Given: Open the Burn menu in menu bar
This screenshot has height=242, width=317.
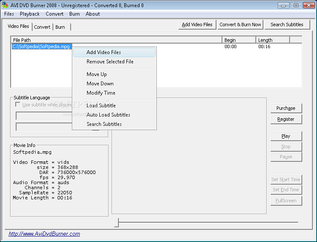Looking at the screenshot, I should click(74, 14).
